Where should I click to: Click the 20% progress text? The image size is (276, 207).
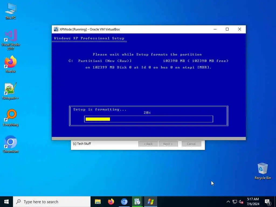pos(147,113)
